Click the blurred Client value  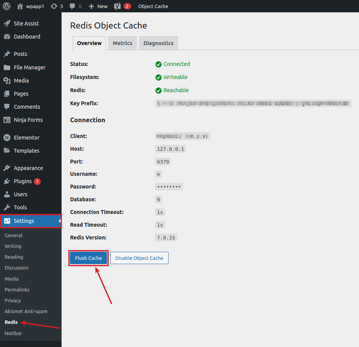click(x=182, y=136)
